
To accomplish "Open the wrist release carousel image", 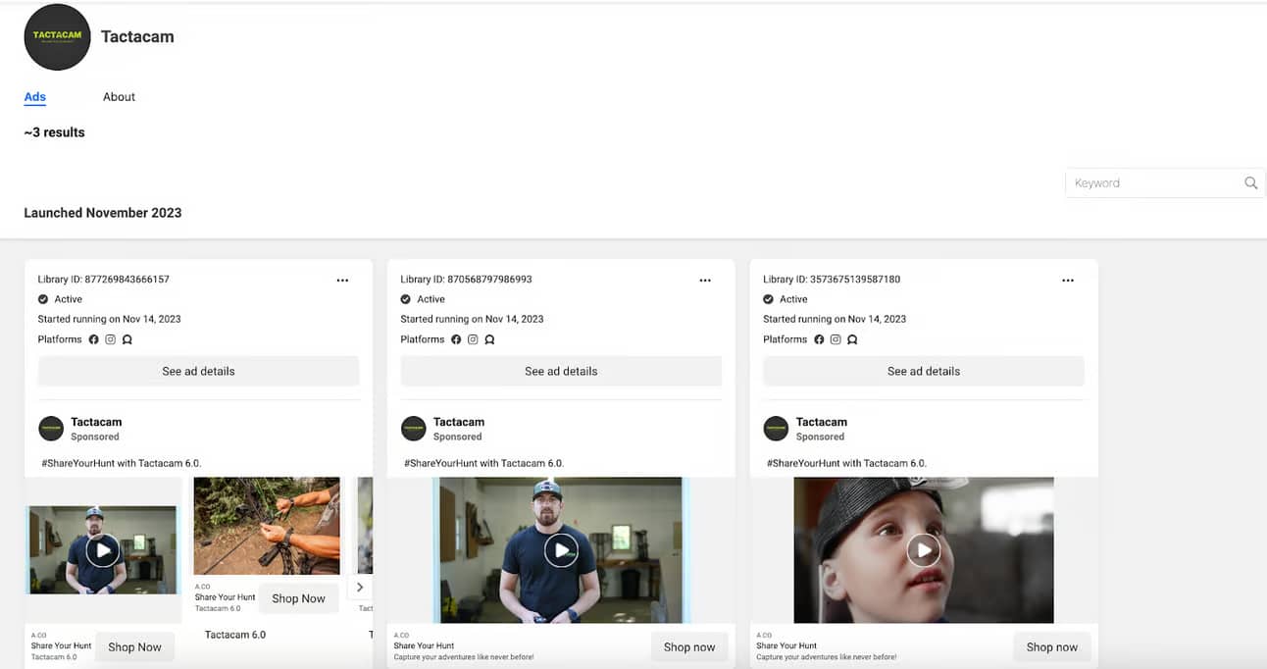I will click(267, 526).
